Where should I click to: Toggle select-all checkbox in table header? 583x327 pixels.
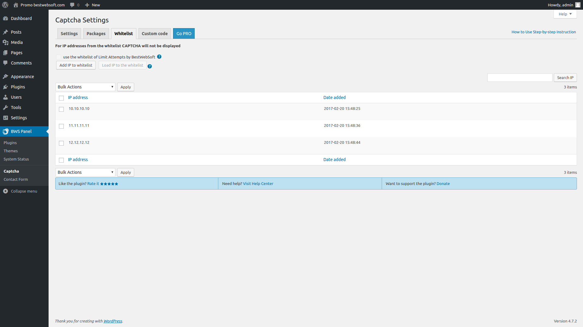coord(61,98)
